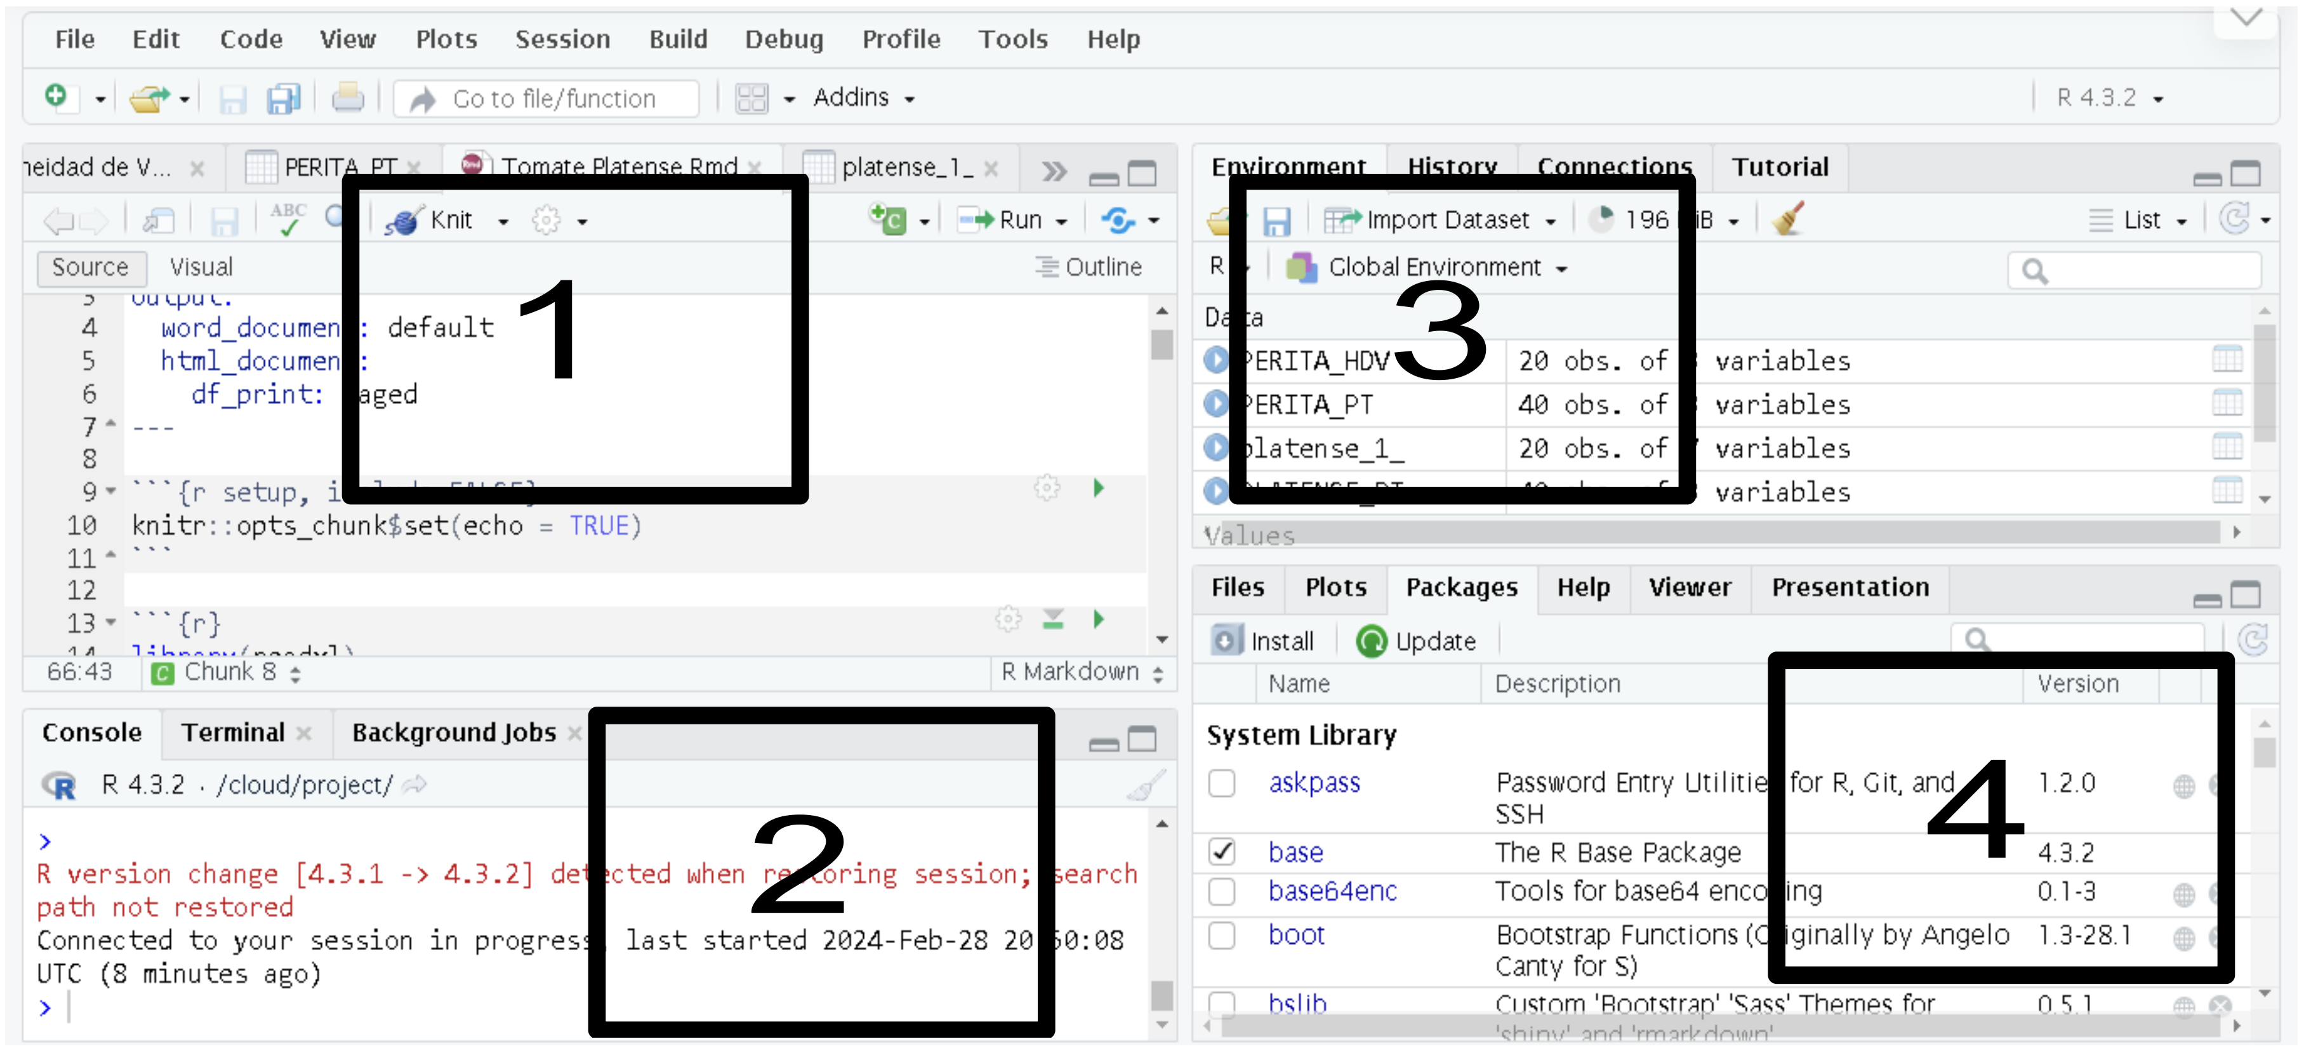2304x1058 pixels.
Task: Open the Open File folder icon
Action: [x=149, y=98]
